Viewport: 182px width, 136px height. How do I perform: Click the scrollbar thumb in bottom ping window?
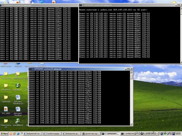pyautogui.click(x=131, y=76)
